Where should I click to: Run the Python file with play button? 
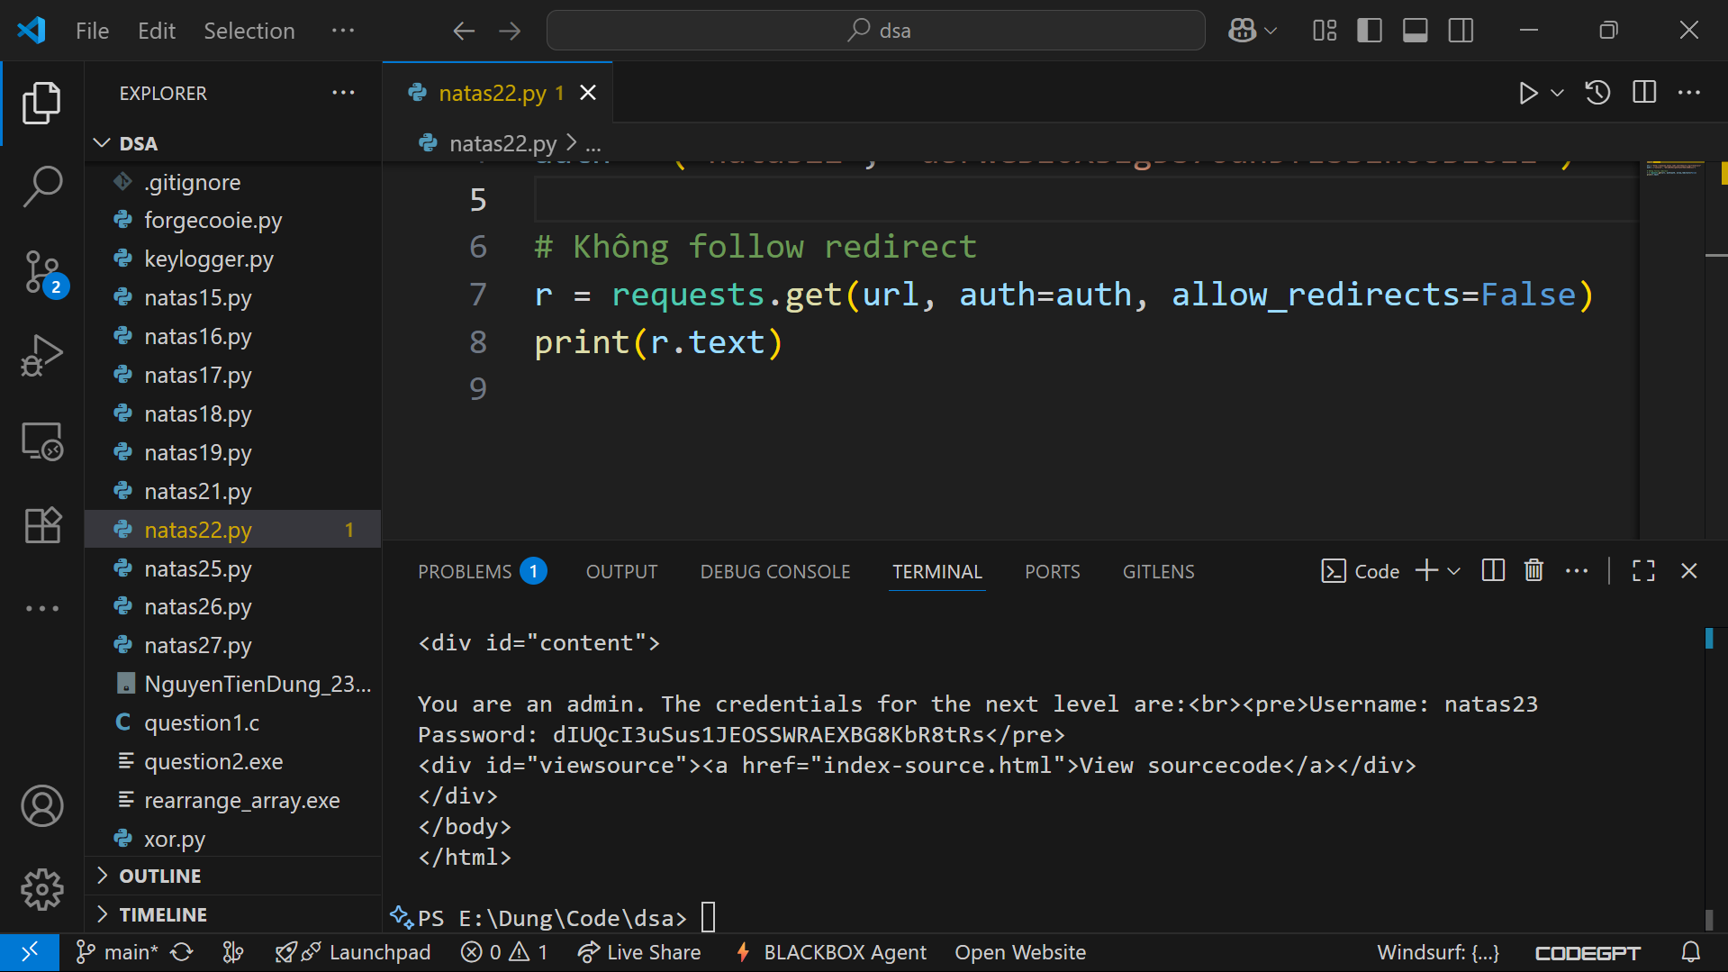(1527, 93)
